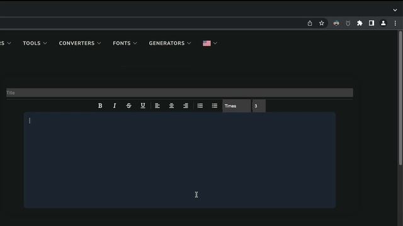Open the tab search chevron
The image size is (403, 226).
(395, 10)
